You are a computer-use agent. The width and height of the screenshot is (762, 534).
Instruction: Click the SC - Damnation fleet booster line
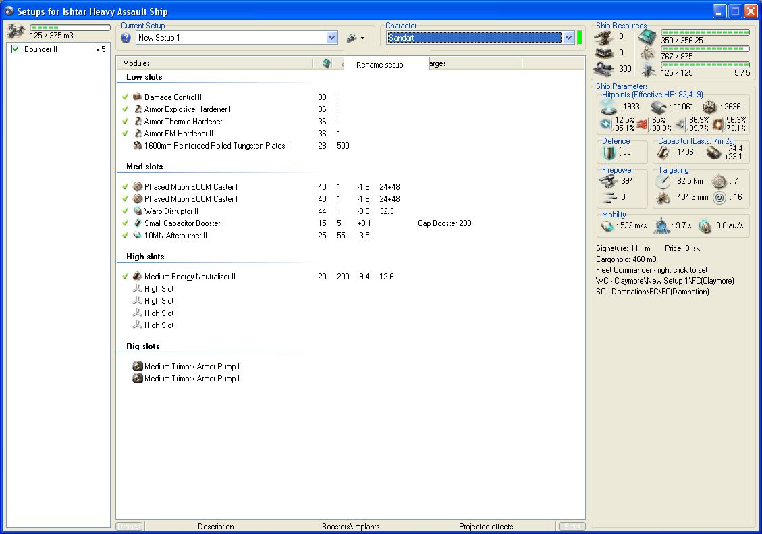(x=652, y=292)
